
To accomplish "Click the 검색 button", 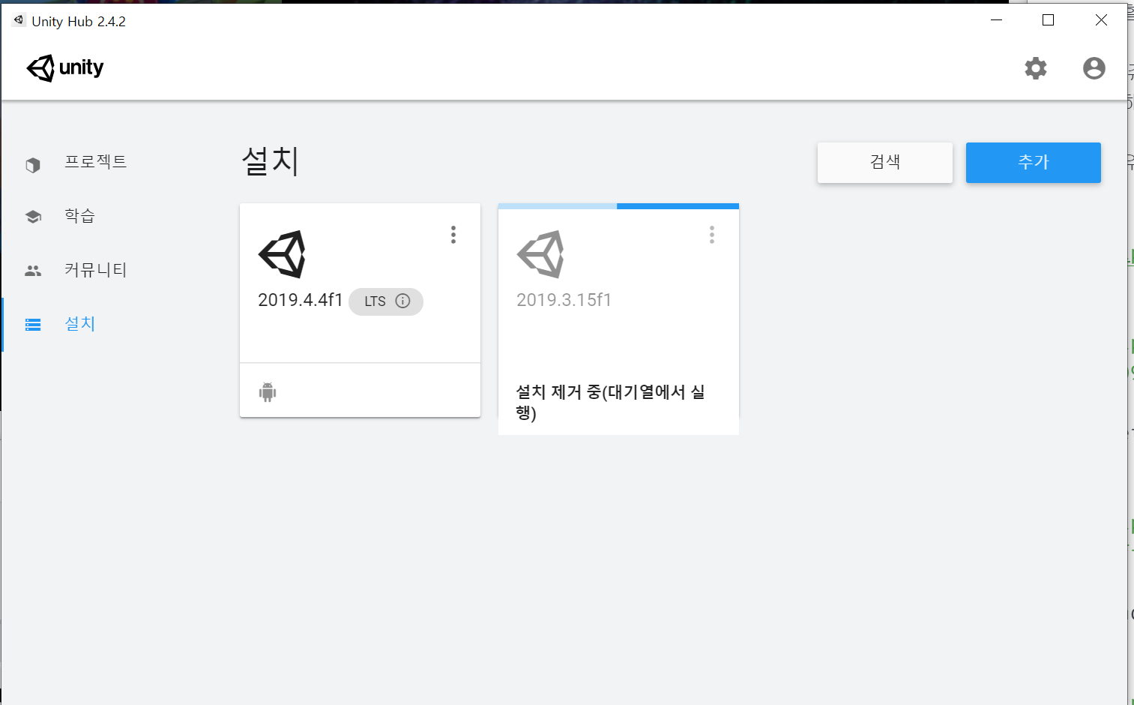I will click(885, 163).
